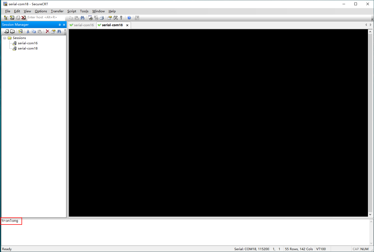Viewport: 374px width, 252px height.
Task: Close the Session Manager panel
Action: click(x=64, y=25)
